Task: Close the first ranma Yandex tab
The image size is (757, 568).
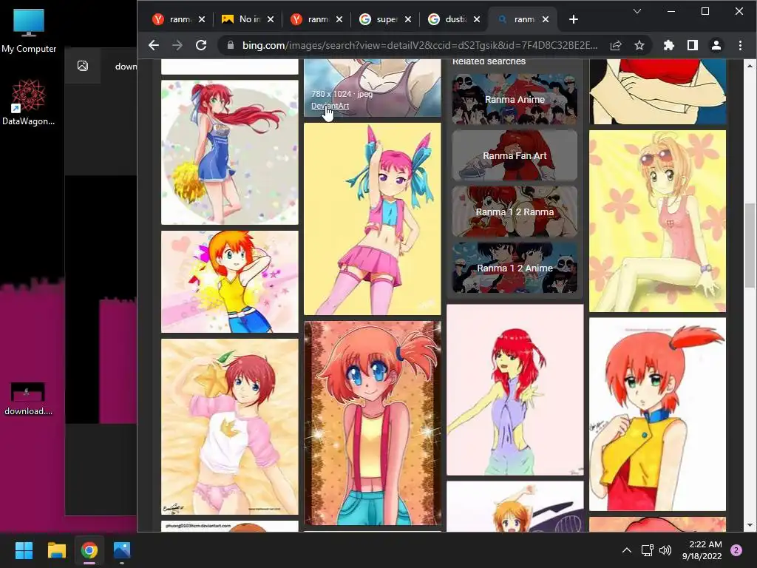Action: 202,19
